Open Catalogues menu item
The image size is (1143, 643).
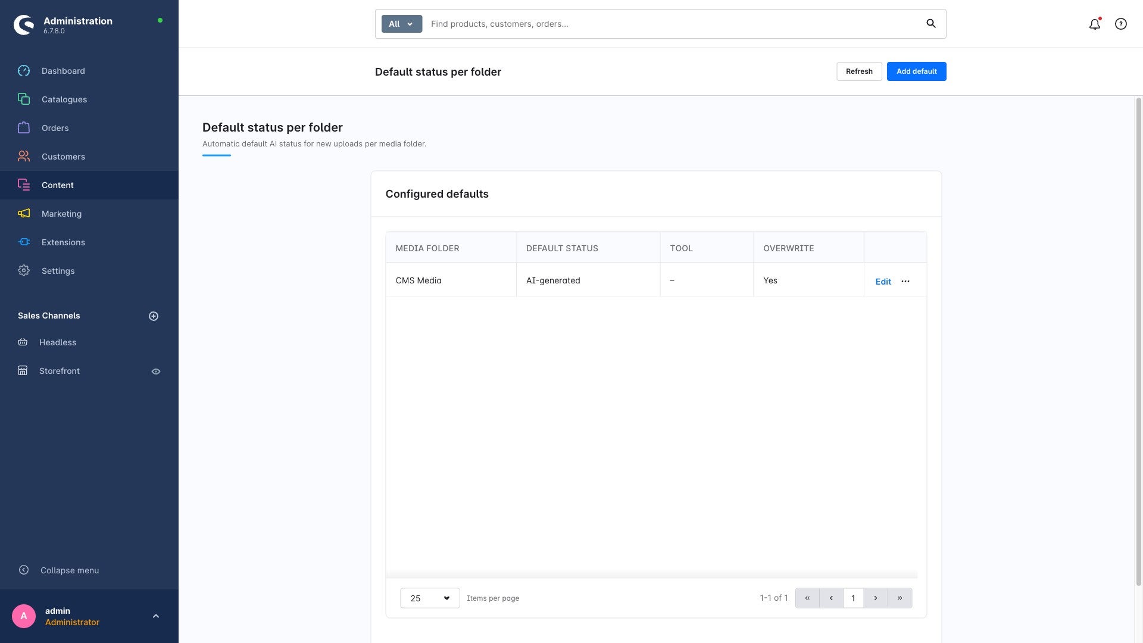[89, 99]
